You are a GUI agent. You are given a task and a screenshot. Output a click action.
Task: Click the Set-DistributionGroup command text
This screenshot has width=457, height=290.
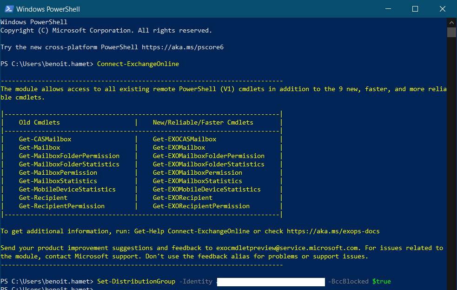click(x=136, y=281)
